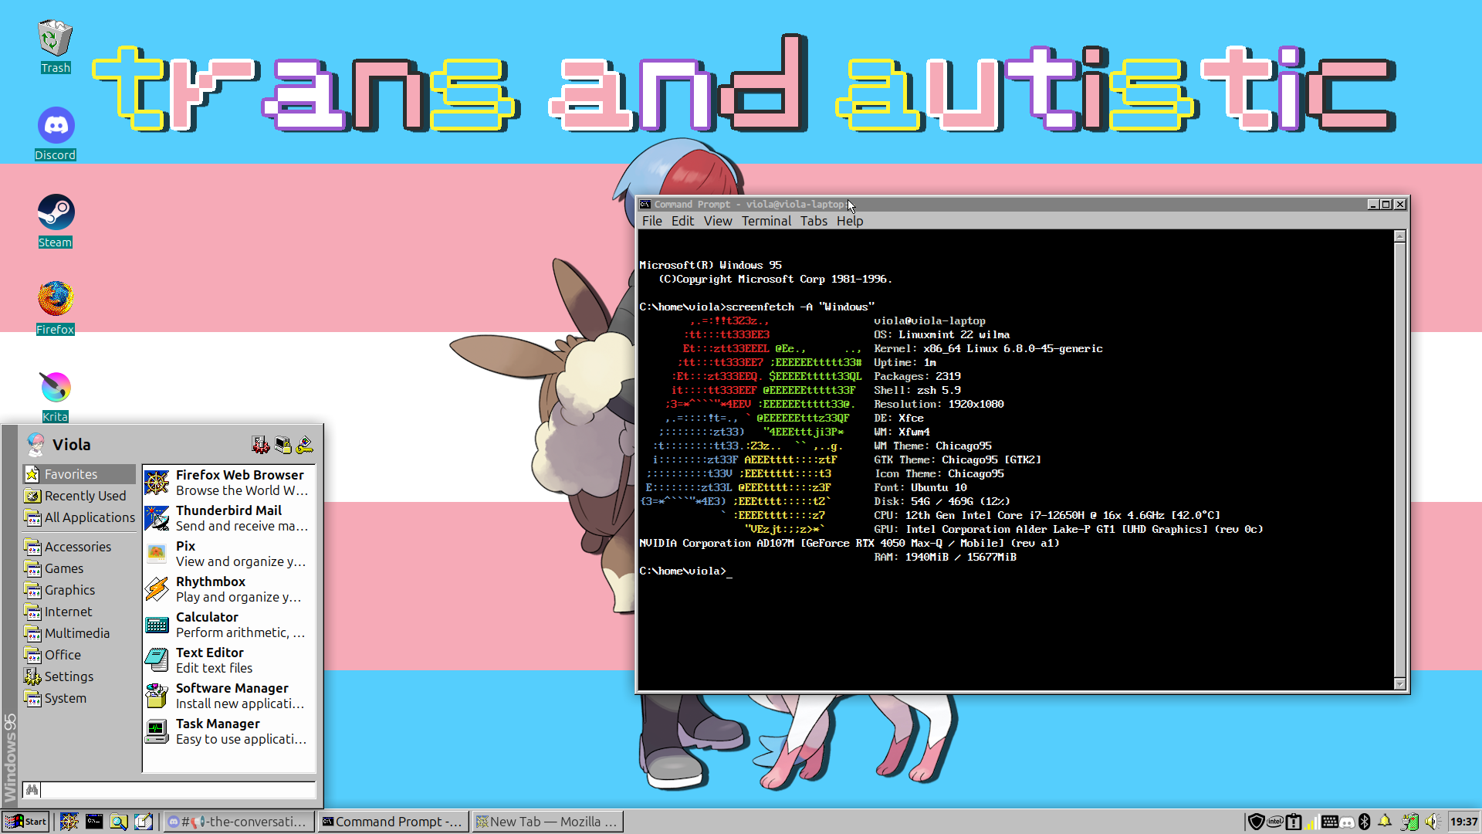
Task: Click the battery power tray icon
Action: [x=1409, y=822]
